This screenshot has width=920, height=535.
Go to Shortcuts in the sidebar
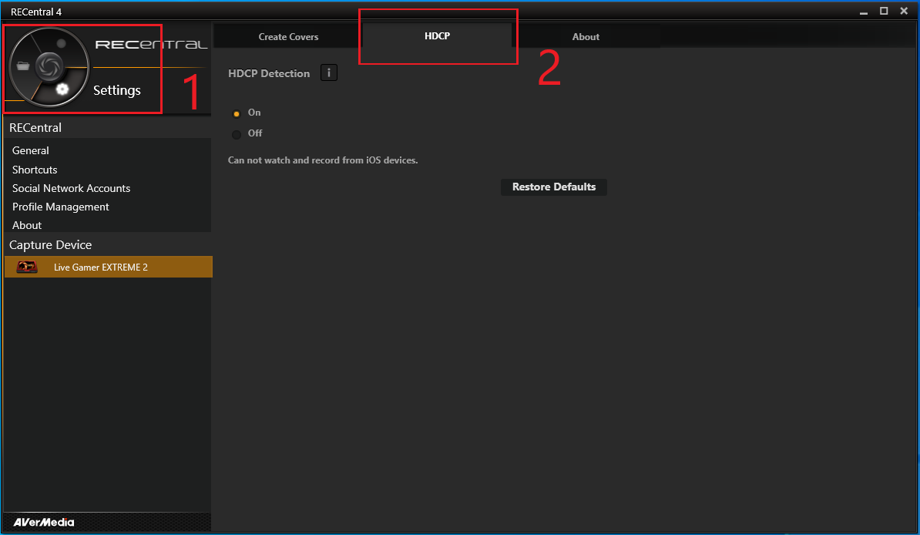(x=35, y=170)
